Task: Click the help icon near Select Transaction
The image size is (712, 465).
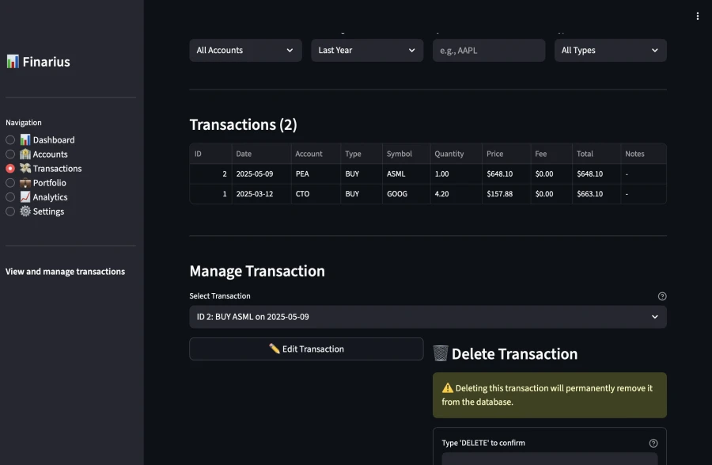Action: [x=662, y=295]
